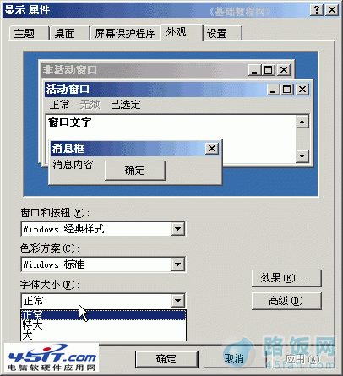Switch to 屏幕保护程序 tab
This screenshot has width=343, height=376.
click(x=125, y=33)
